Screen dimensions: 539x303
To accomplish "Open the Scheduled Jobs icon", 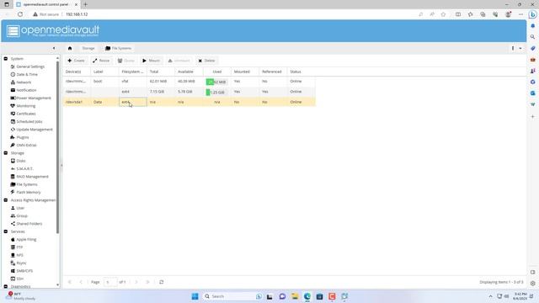I will coord(13,121).
